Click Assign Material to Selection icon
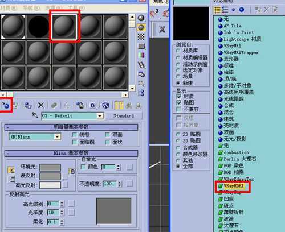The height and width of the screenshot is (232, 285). (28, 105)
